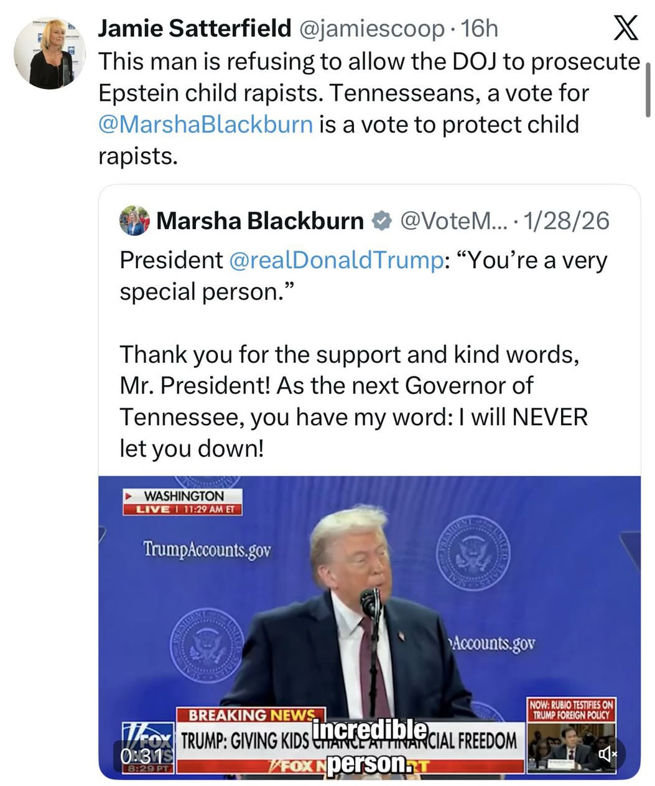
Task: Open Jamie Satterfield's profile picture
Action: click(50, 54)
